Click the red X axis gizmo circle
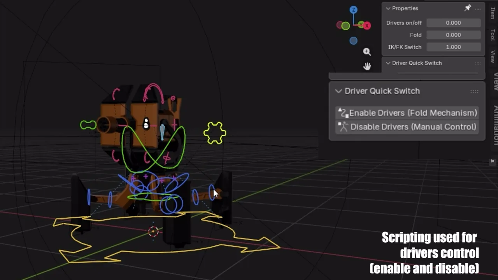The image size is (498, 280). click(x=367, y=26)
